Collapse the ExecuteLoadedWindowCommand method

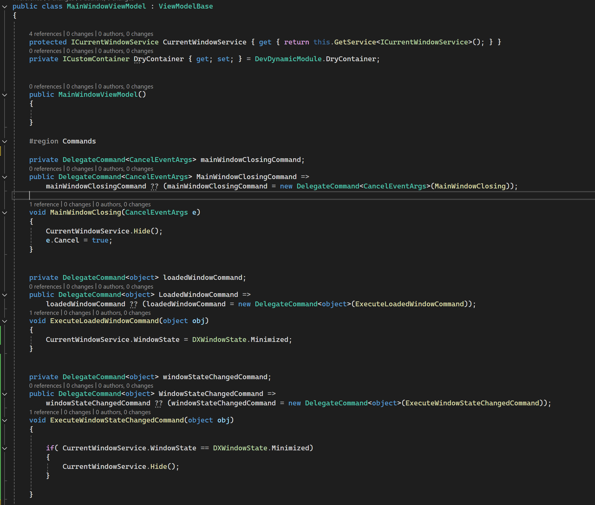pos(5,321)
